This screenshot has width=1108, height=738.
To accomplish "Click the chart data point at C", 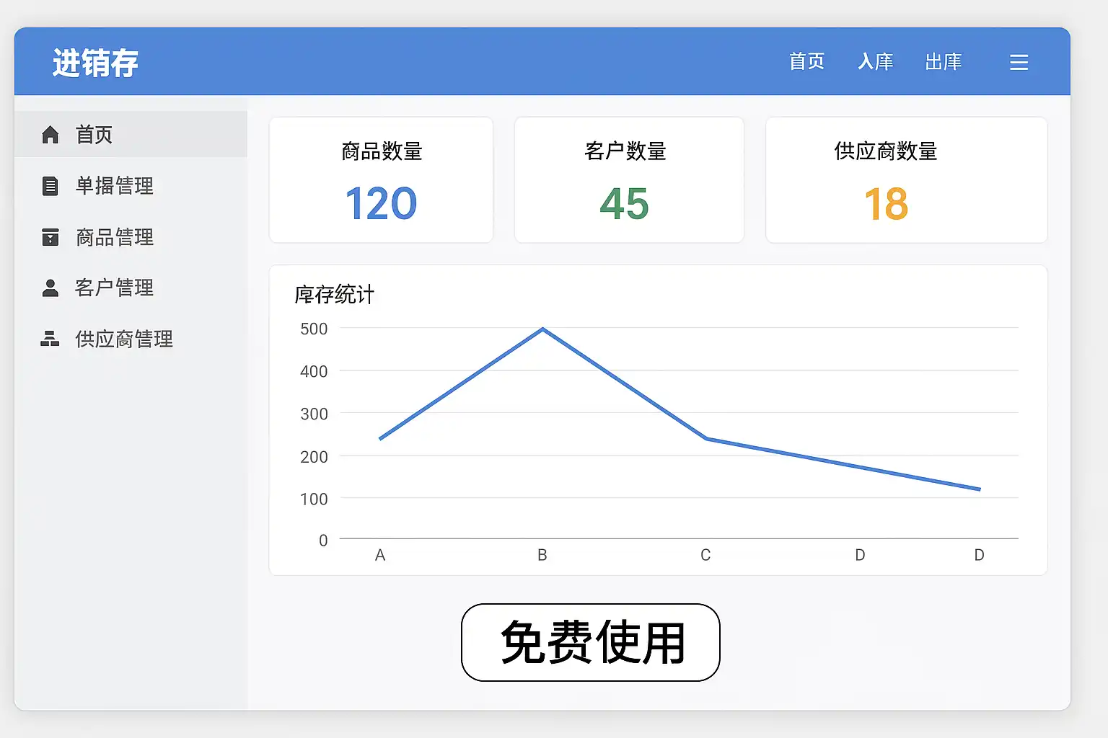I will [x=706, y=438].
